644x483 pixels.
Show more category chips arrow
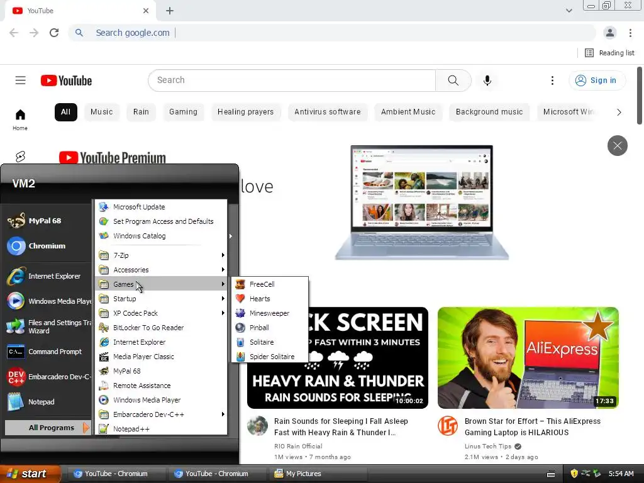tap(619, 112)
